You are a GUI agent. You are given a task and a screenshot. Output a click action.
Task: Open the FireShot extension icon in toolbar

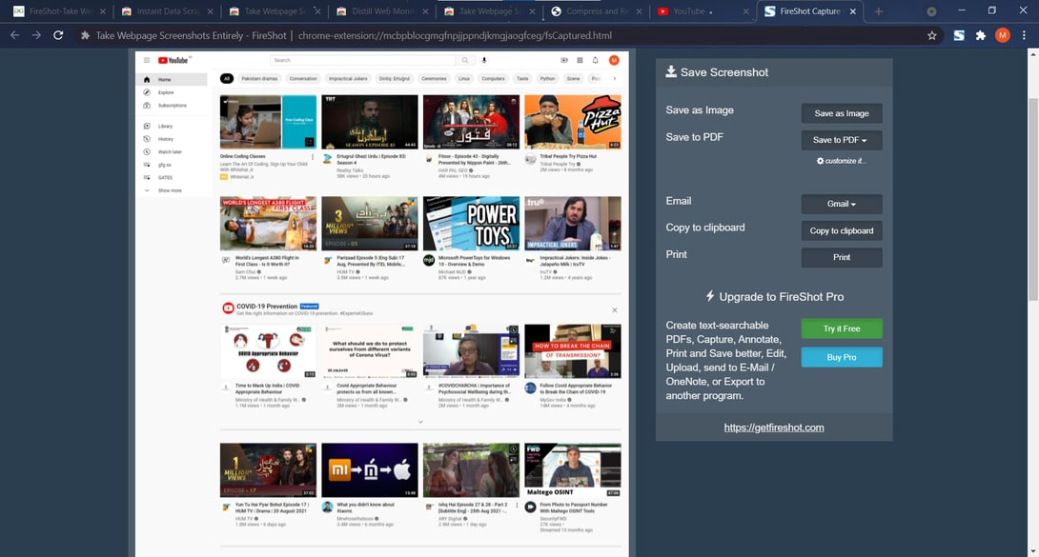click(959, 36)
